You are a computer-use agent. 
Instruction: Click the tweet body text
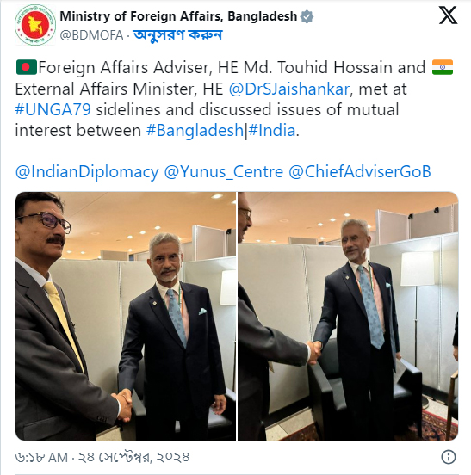[x=234, y=99]
